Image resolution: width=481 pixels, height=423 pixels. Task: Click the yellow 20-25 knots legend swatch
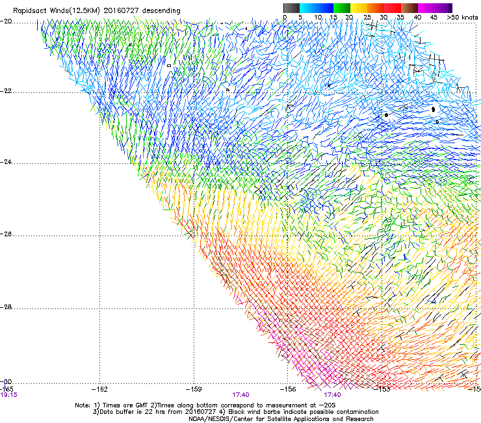point(359,8)
